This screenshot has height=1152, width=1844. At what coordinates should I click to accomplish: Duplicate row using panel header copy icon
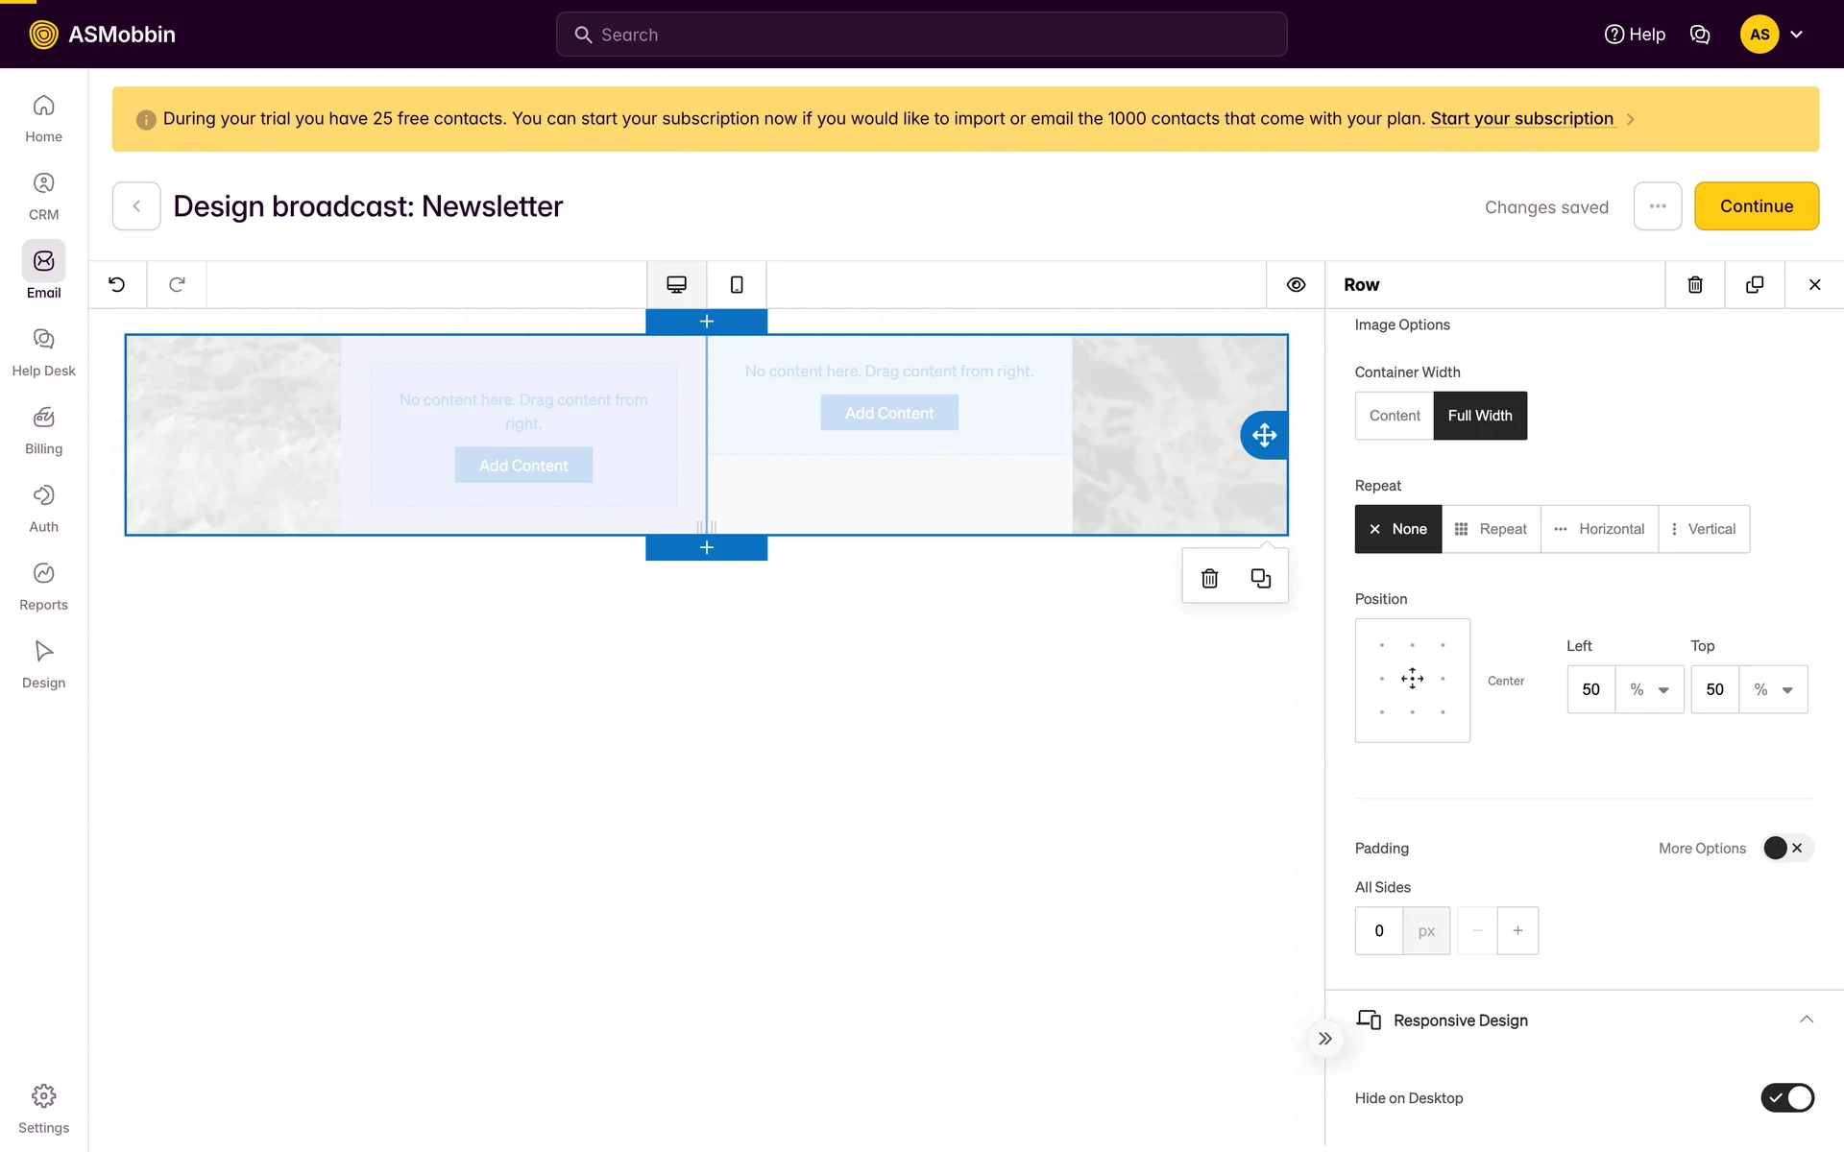click(1755, 284)
